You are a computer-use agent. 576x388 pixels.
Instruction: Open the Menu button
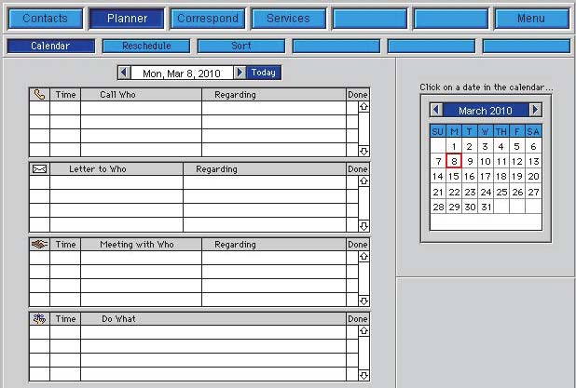531,19
